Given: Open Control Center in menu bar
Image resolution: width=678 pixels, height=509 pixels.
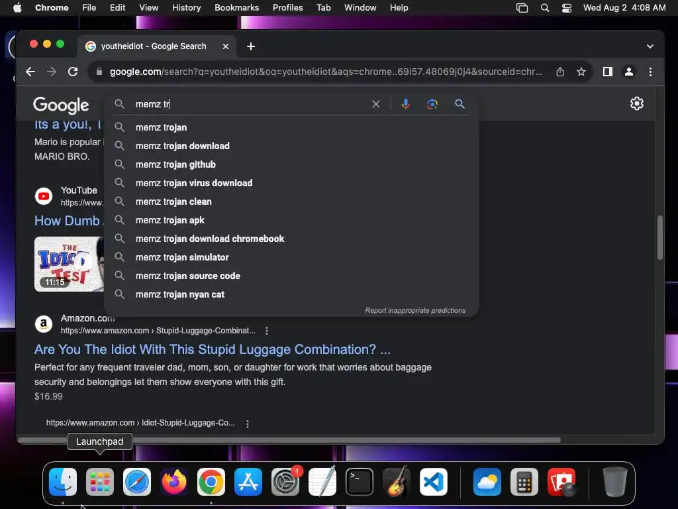Looking at the screenshot, I should pos(567,8).
